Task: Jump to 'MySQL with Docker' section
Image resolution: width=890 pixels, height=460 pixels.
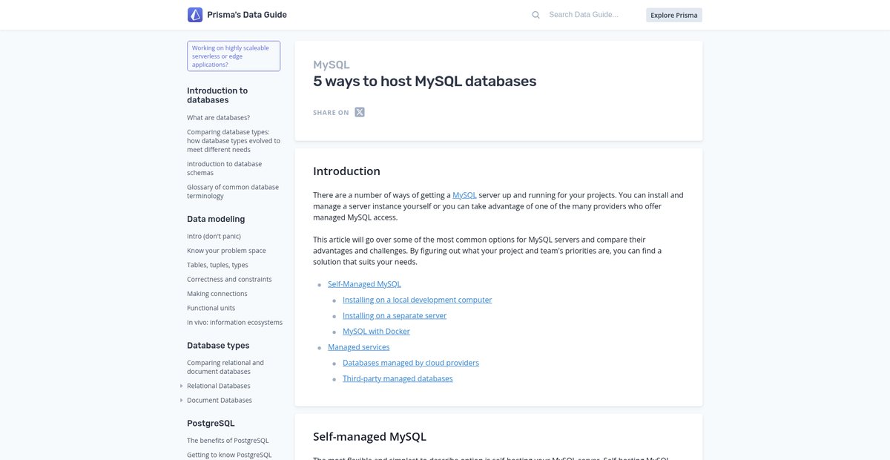Action: (x=376, y=332)
